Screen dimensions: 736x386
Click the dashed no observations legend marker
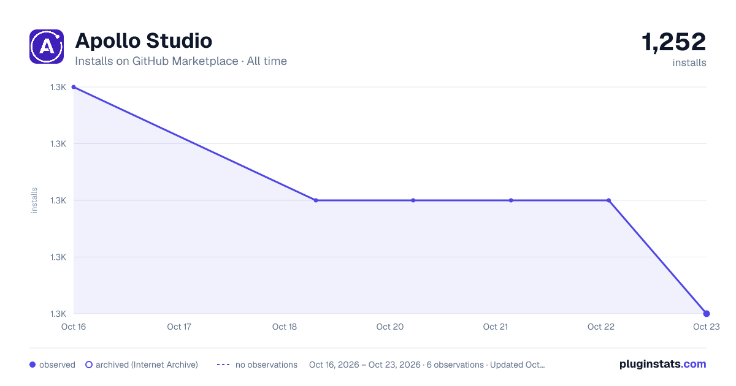coord(223,365)
